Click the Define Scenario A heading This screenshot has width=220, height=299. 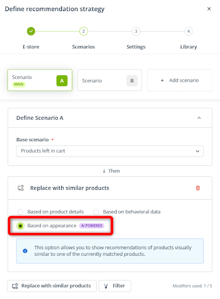click(40, 118)
